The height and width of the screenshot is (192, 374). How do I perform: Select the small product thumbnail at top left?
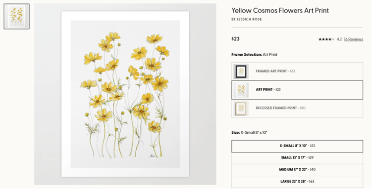[17, 17]
